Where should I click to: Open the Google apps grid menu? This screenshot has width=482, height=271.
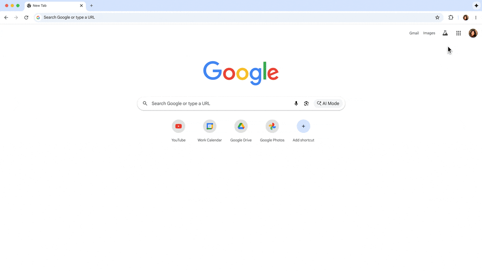[x=458, y=33]
